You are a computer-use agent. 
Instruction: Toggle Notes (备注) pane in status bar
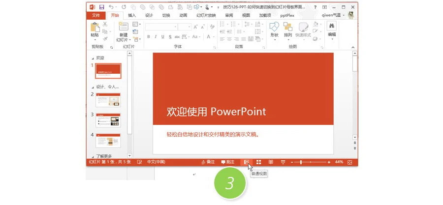[208, 162]
